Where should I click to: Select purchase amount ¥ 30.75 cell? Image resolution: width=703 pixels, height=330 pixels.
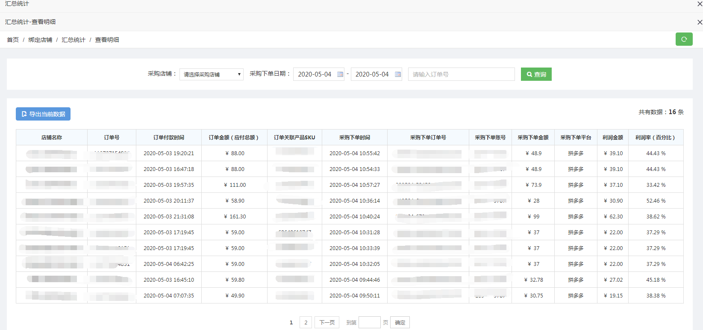pyautogui.click(x=533, y=296)
